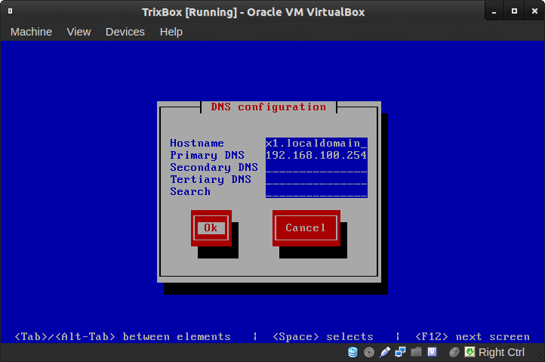The image size is (545, 362).
Task: Maximize the VirtualBox window
Action: (x=514, y=11)
